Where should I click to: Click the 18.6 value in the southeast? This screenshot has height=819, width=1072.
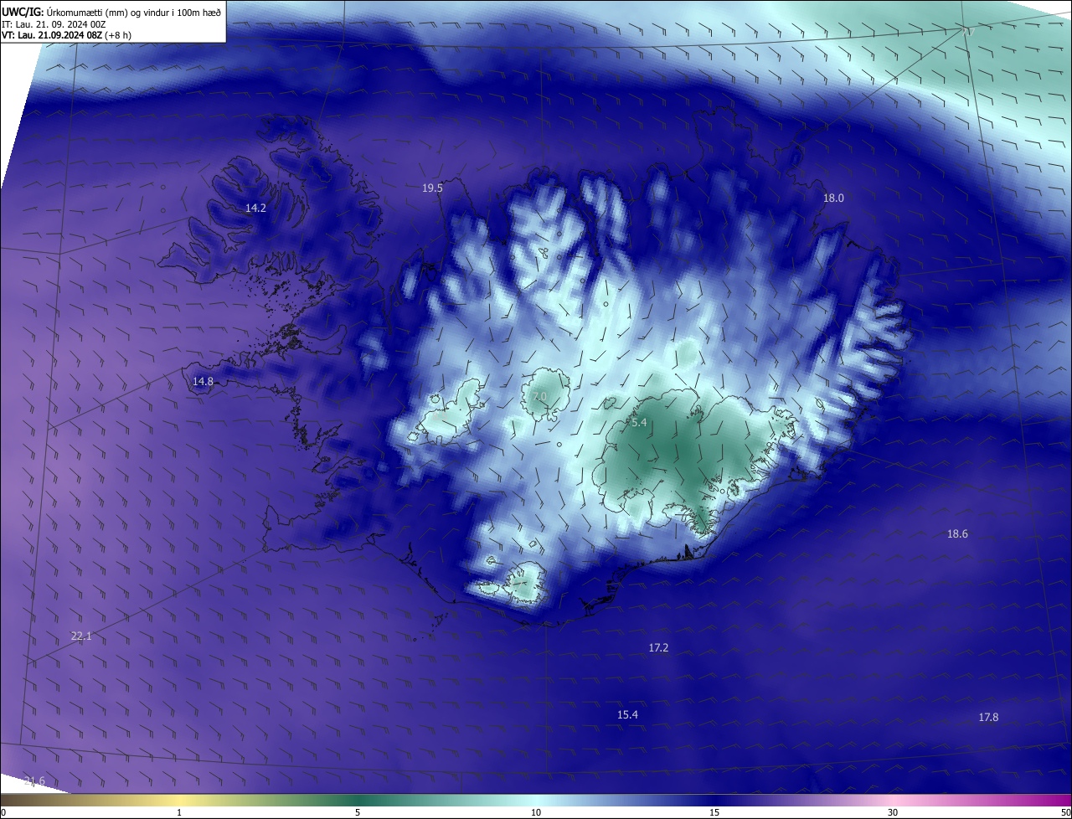(957, 534)
